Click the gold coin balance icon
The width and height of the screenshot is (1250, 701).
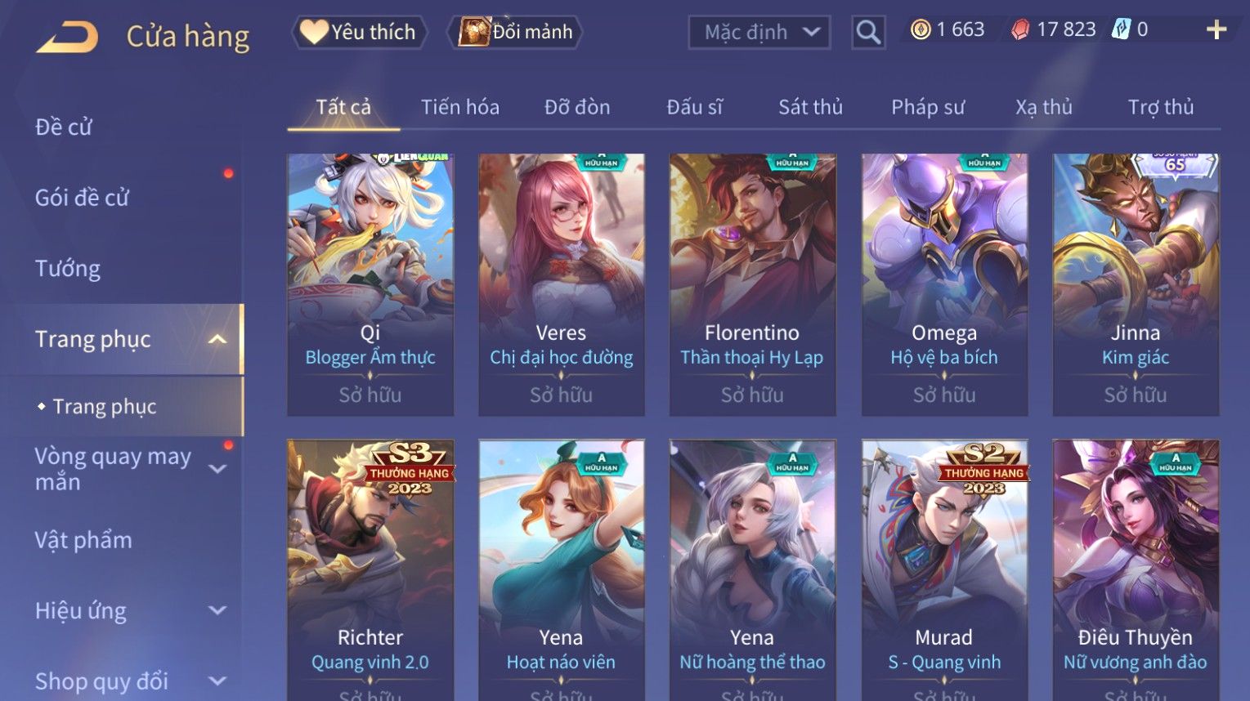point(921,30)
